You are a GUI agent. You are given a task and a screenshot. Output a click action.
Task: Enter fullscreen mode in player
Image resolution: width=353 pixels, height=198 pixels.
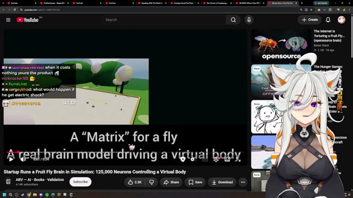coord(238,159)
